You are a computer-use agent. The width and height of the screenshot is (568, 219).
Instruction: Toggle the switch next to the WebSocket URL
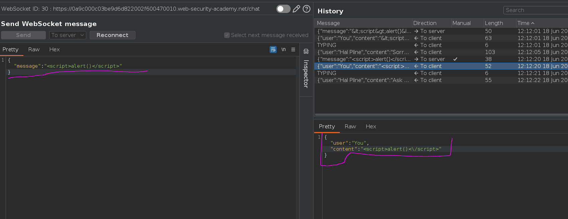click(x=283, y=9)
